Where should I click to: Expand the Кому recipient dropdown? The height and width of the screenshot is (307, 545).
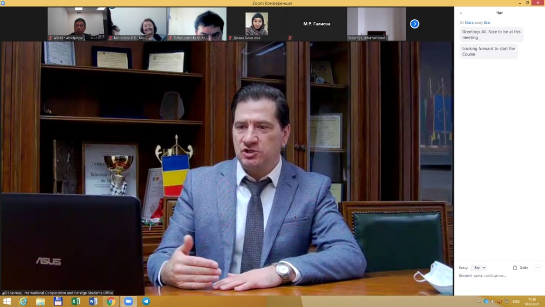[x=480, y=268]
